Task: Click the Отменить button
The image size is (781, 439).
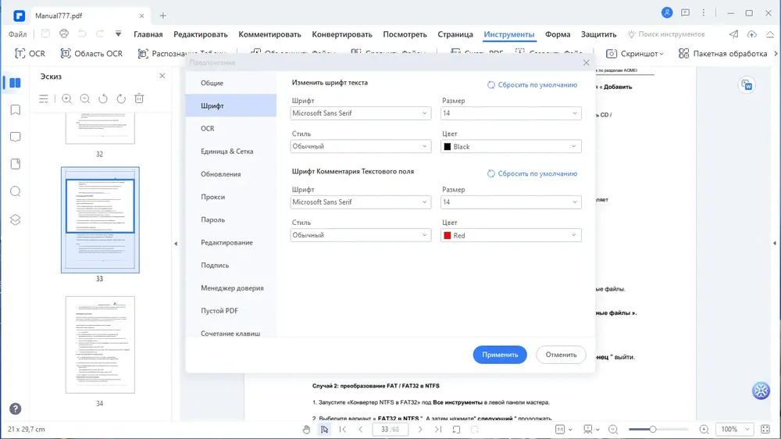Action: click(561, 355)
